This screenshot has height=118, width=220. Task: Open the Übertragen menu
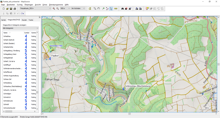pos(29,5)
